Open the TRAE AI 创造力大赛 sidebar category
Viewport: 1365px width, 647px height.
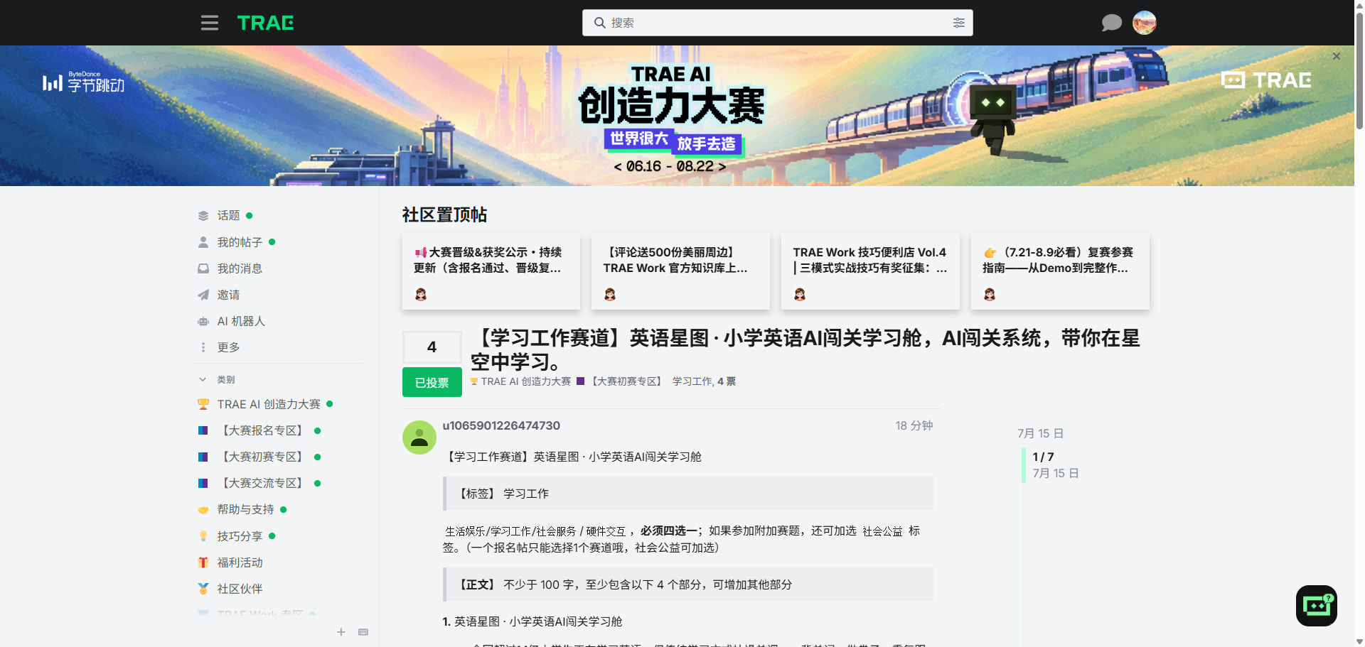pyautogui.click(x=269, y=404)
